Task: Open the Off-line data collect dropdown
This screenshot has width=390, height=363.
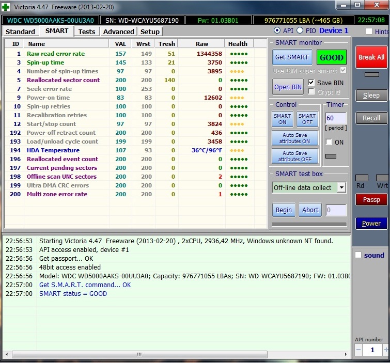Action: click(342, 187)
